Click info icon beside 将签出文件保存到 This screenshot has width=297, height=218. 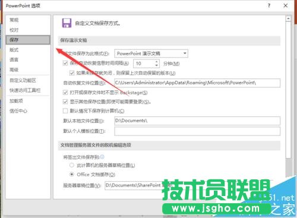102,157
